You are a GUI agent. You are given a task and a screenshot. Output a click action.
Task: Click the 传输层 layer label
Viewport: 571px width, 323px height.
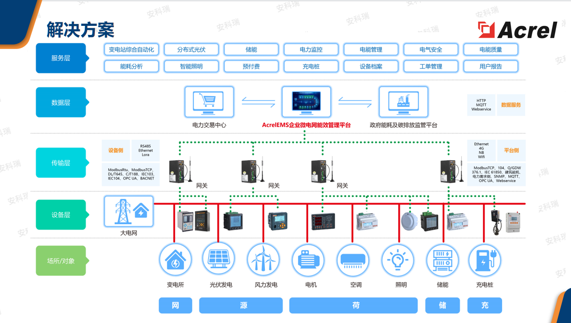tap(61, 162)
